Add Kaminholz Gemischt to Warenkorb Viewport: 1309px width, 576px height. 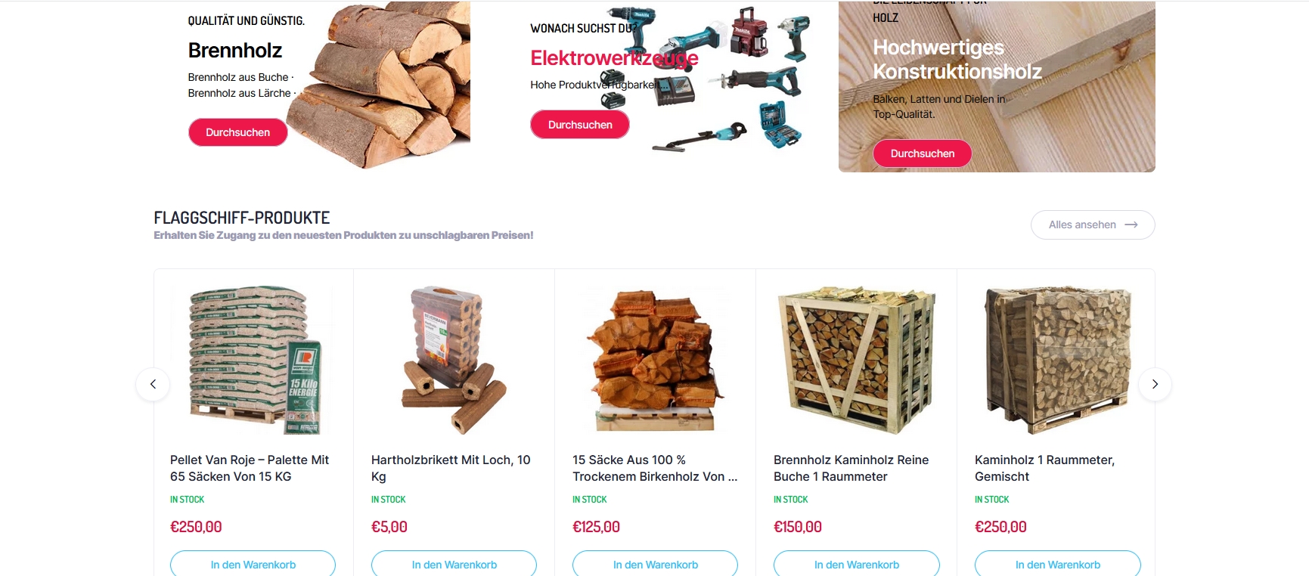1058,564
